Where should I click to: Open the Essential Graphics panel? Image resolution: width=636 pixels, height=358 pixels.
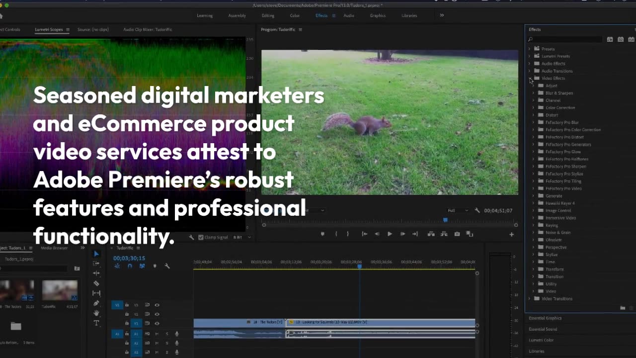545,318
